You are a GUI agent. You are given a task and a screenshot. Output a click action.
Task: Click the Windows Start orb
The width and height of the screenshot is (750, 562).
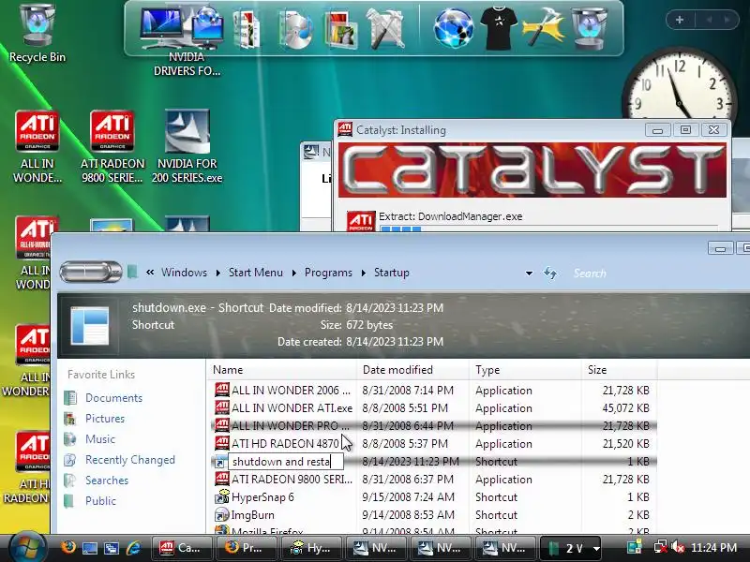[27, 548]
